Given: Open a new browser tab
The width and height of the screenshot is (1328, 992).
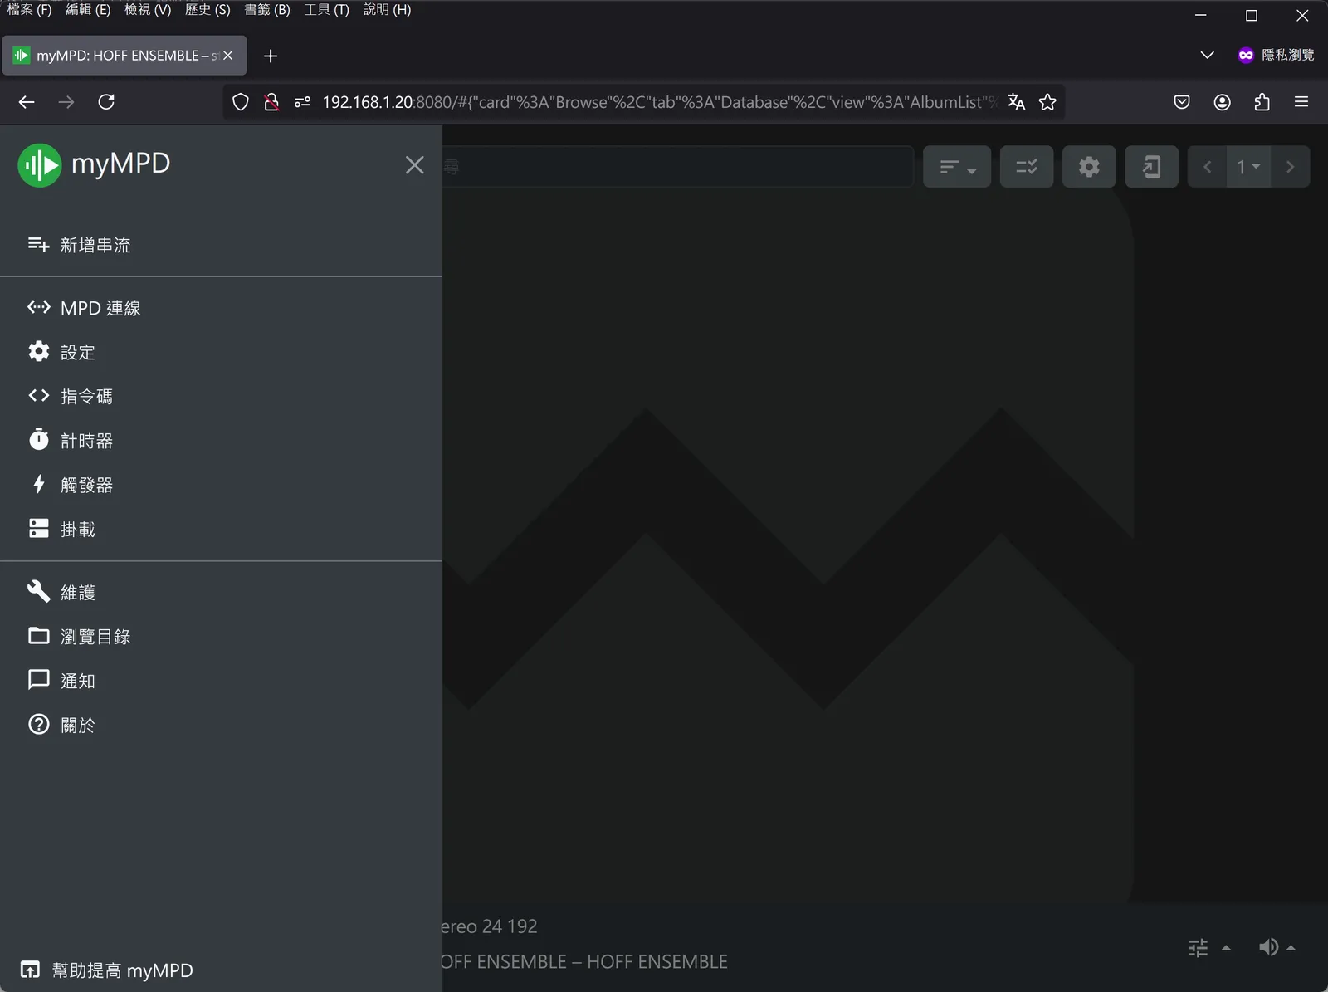Looking at the screenshot, I should 271,56.
